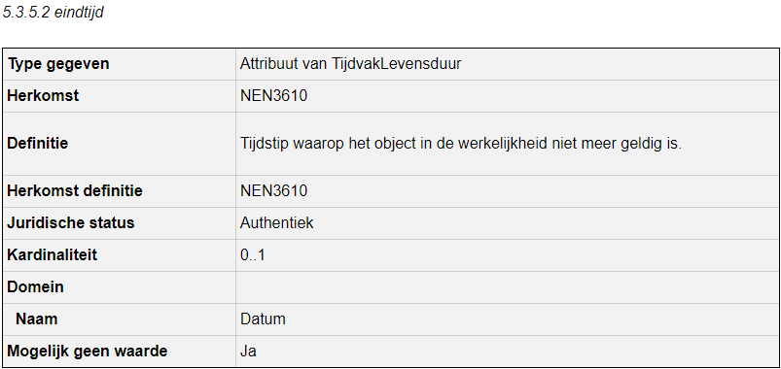Click the Tijdstip waarop definition text

[460, 144]
